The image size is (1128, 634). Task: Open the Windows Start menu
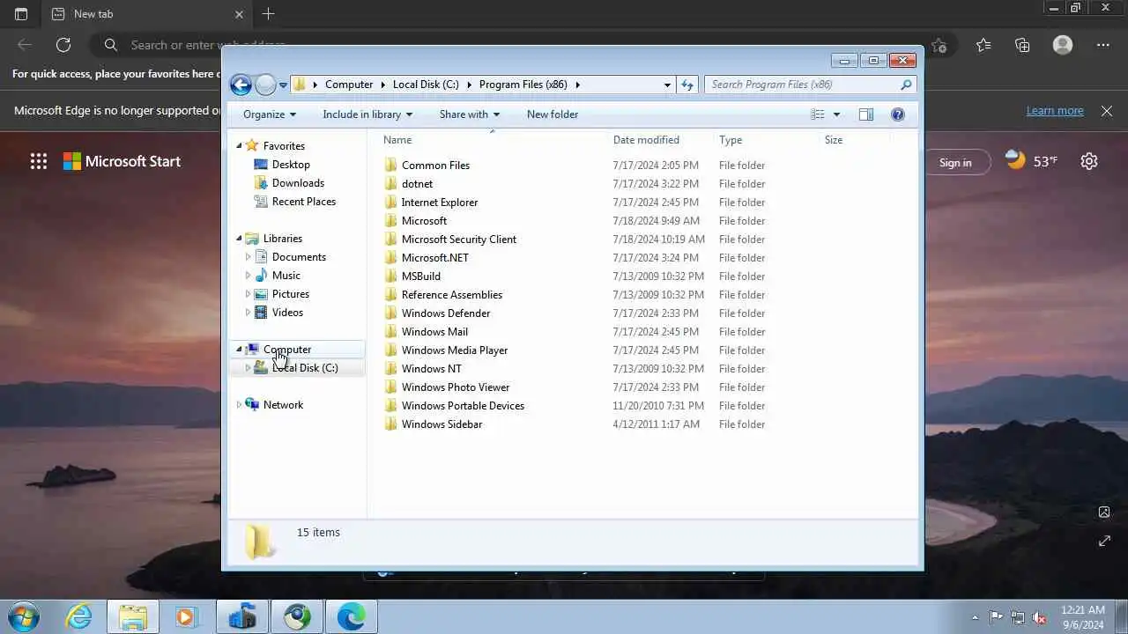pos(23,616)
